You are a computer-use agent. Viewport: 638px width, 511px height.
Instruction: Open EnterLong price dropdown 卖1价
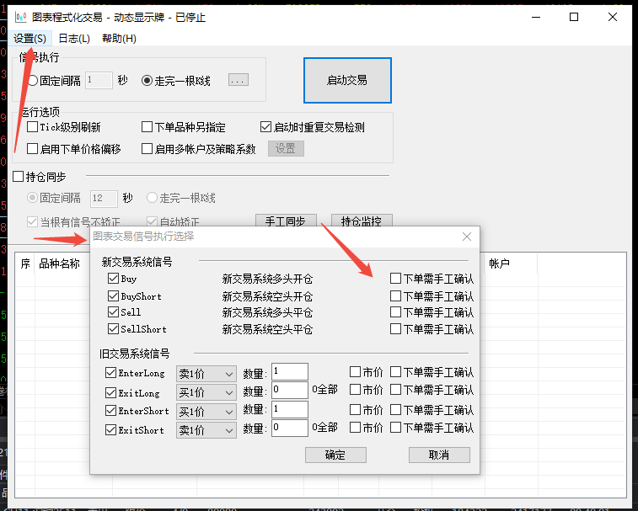(x=206, y=374)
